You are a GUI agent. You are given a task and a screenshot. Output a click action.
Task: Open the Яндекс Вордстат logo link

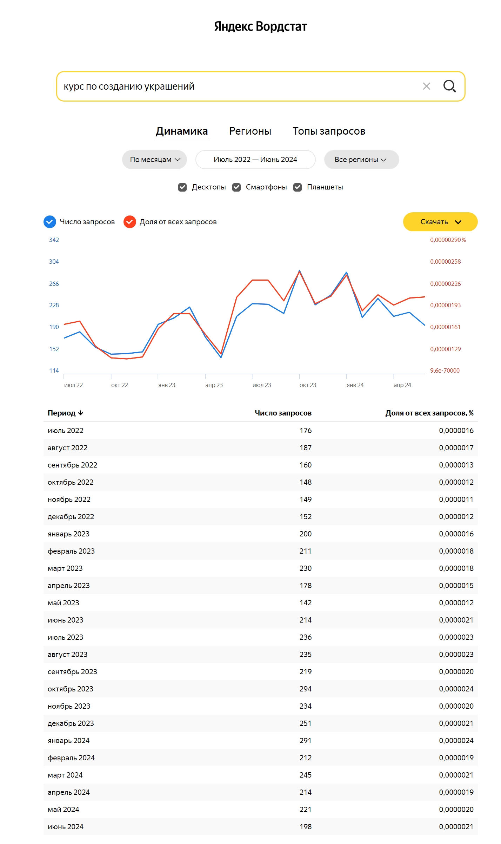260,26
